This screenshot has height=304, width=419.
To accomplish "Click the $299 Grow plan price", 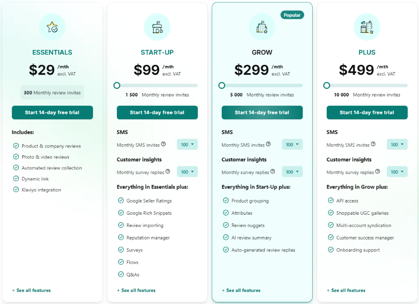I will (x=251, y=70).
